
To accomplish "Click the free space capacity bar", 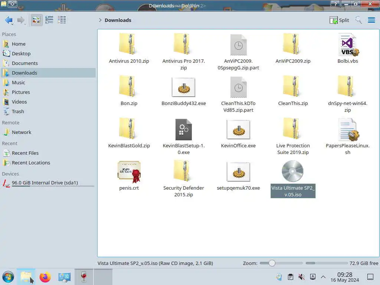I will [x=327, y=263].
